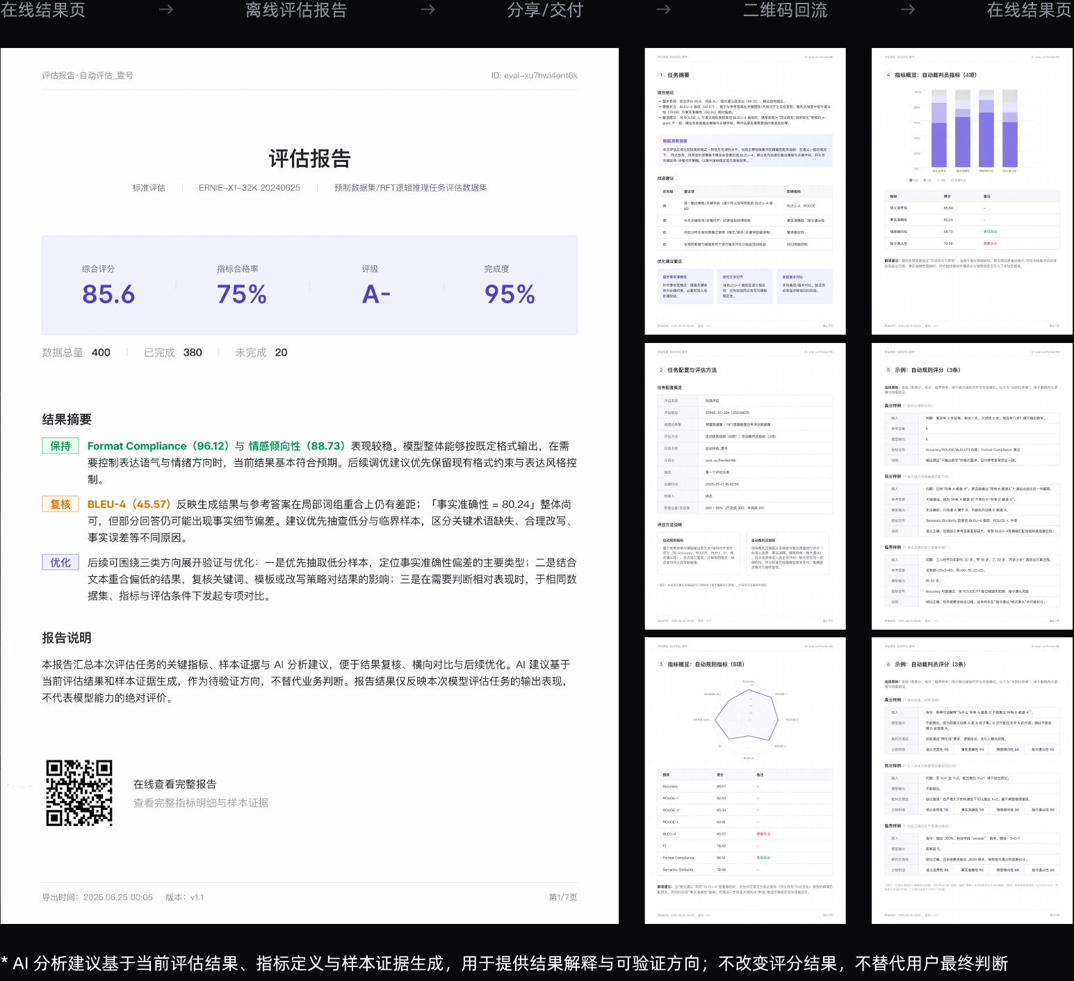Click the 完成度 value 95%
This screenshot has width=1074, height=981.
tap(510, 294)
